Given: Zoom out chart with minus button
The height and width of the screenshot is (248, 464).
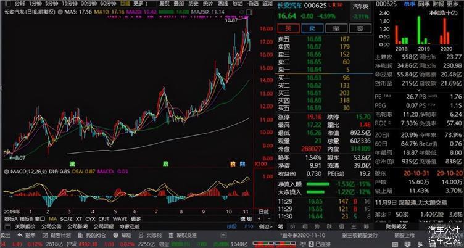Looking at the screenshot, I should coord(268,219).
